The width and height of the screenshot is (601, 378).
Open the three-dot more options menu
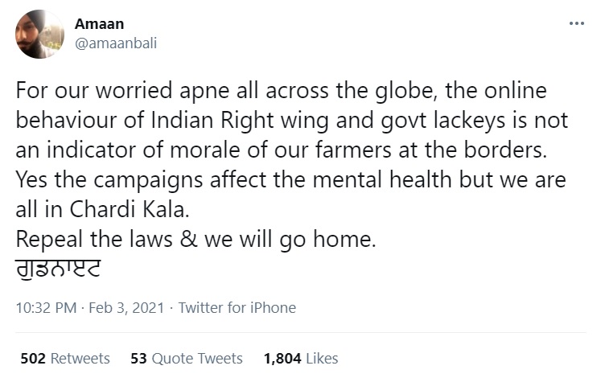pyautogui.click(x=576, y=23)
